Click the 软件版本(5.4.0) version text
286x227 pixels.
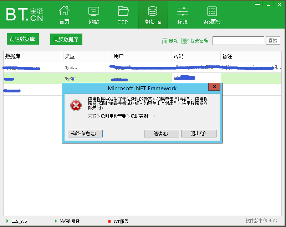pyautogui.click(x=261, y=221)
